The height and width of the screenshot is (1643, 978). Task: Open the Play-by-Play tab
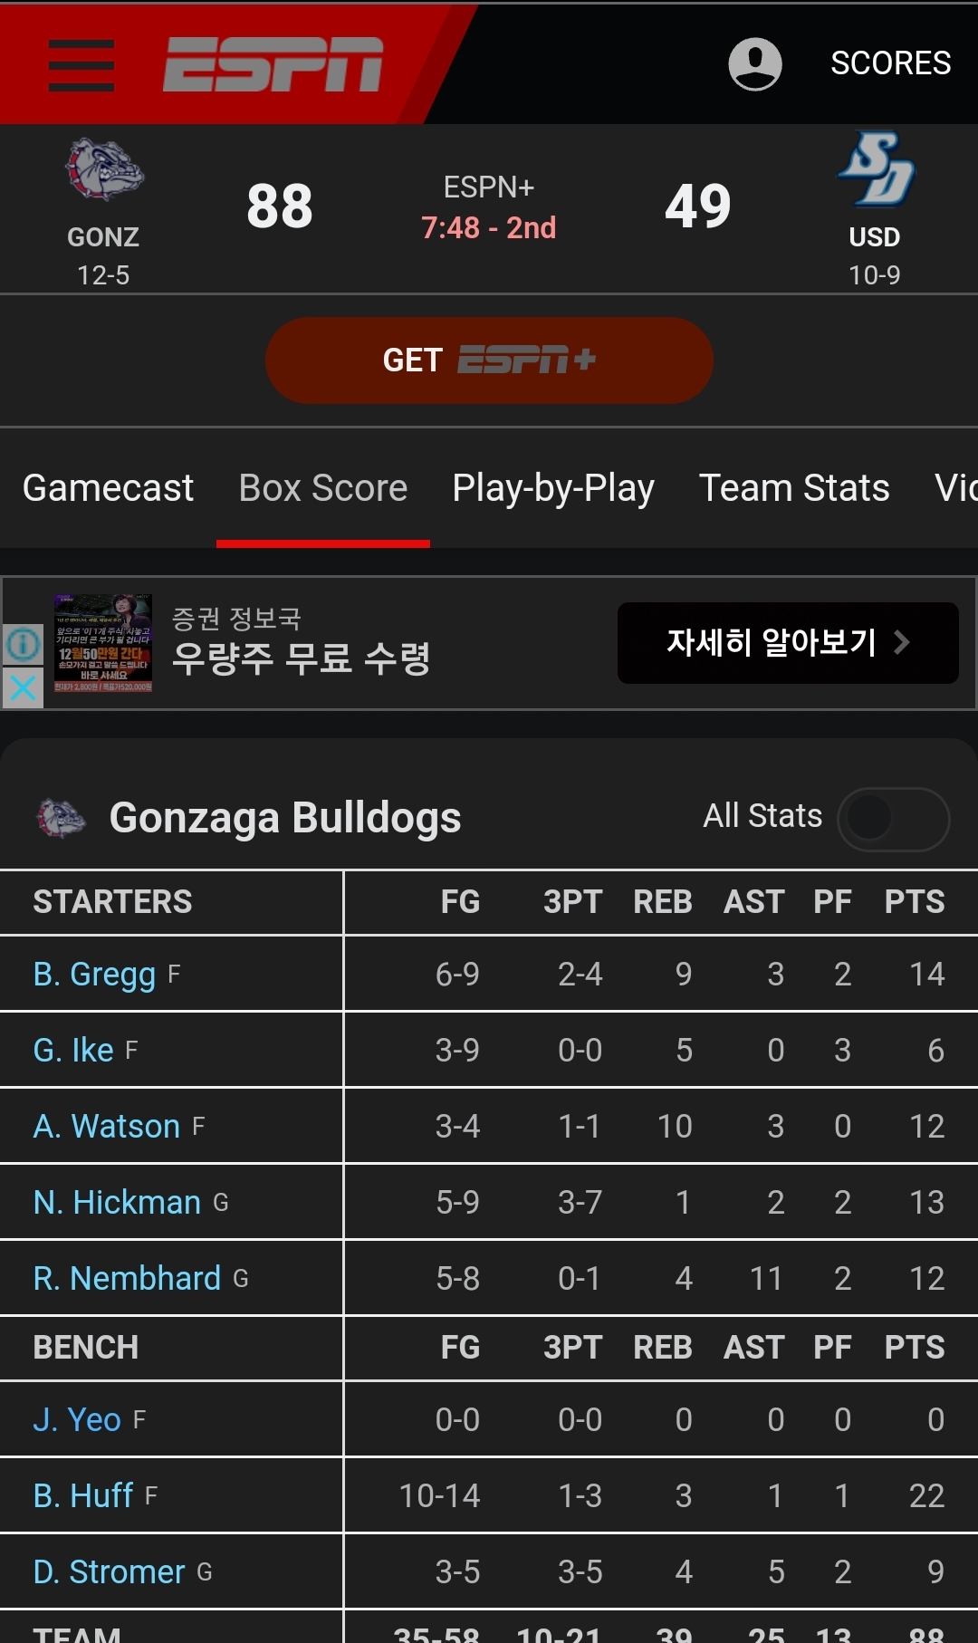coord(553,488)
